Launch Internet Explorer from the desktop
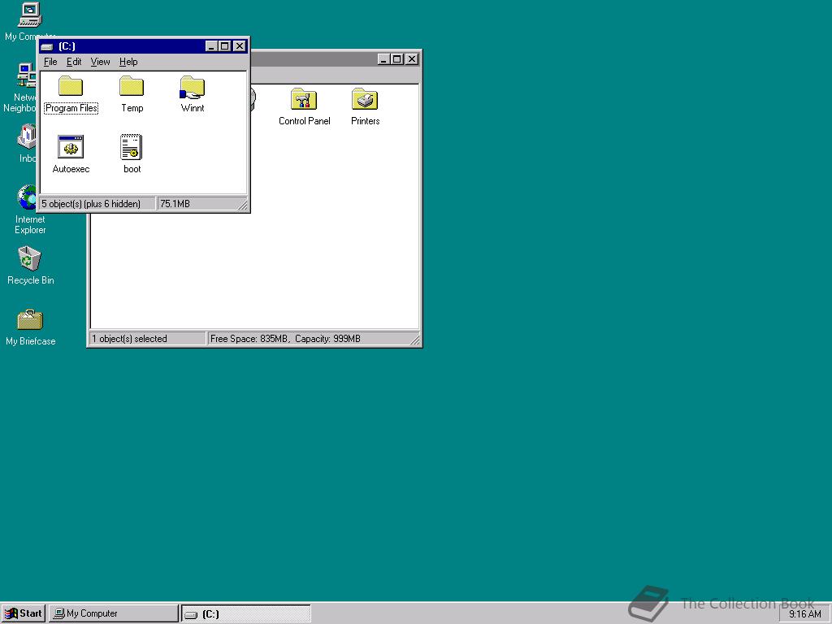 click(x=26, y=199)
